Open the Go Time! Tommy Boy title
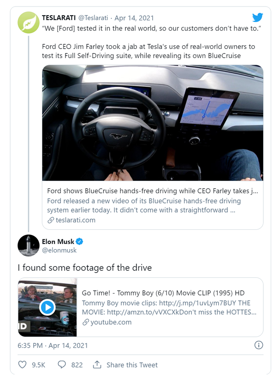Image resolution: width=279 pixels, height=381 pixels. (x=163, y=293)
